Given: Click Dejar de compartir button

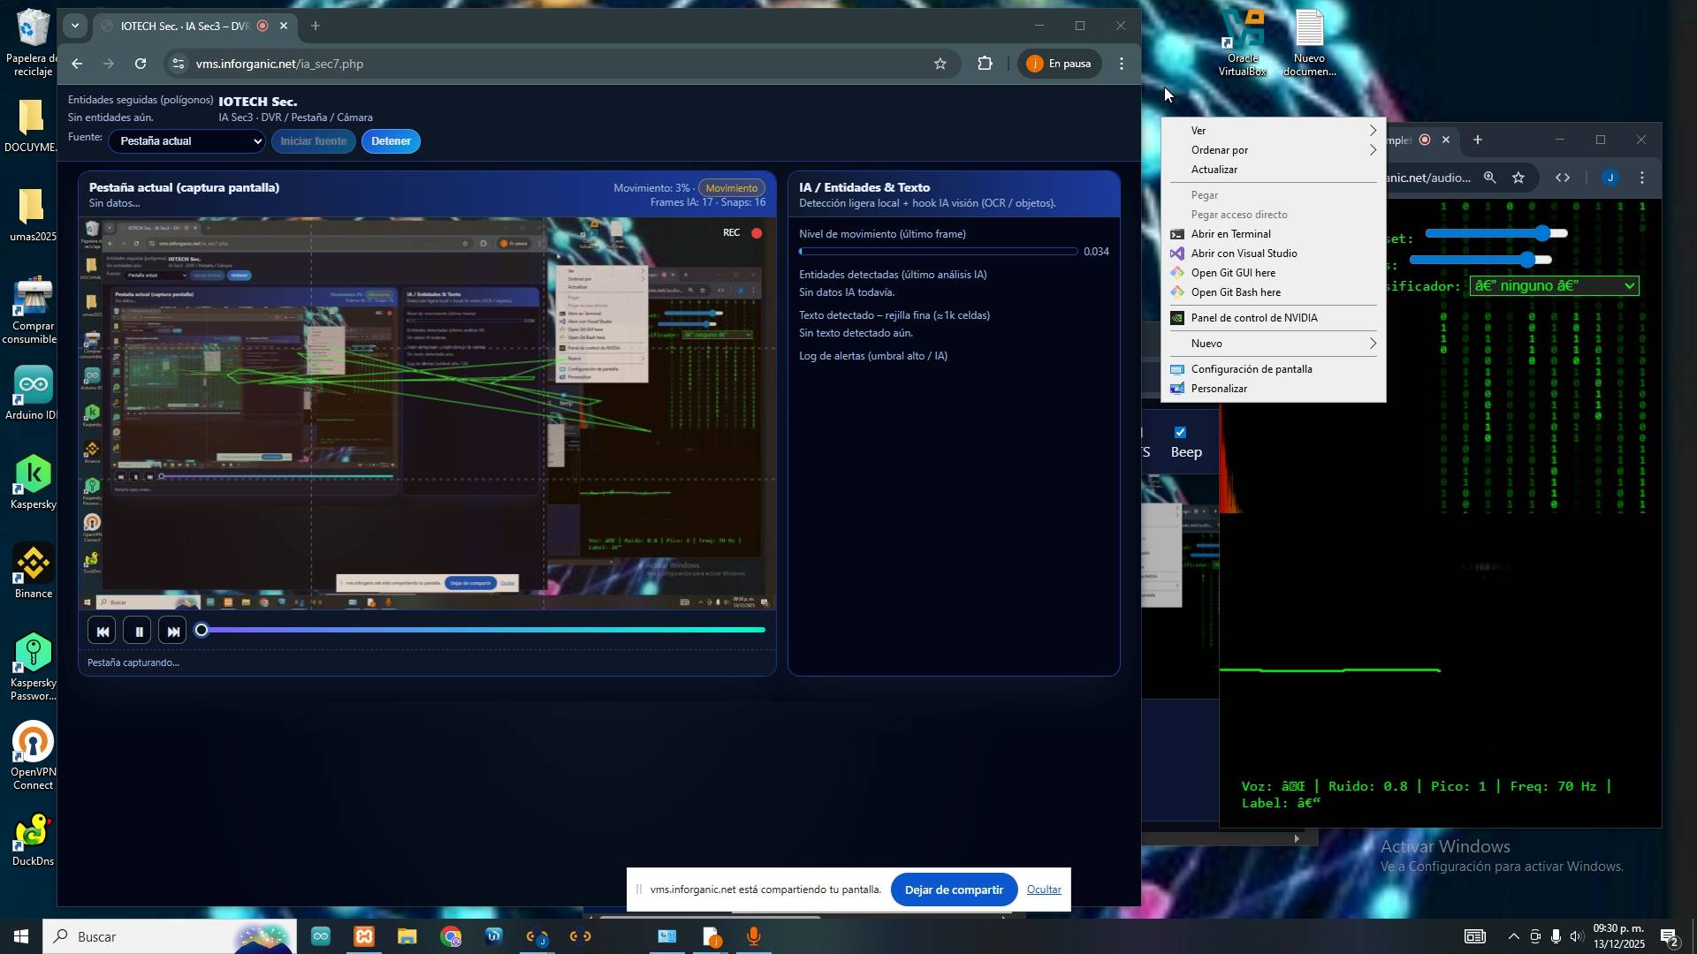Looking at the screenshot, I should 953,890.
